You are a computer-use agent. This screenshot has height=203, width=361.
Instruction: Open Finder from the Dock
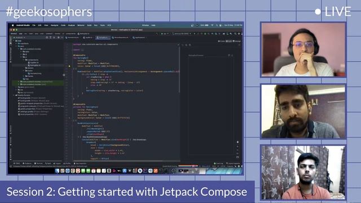point(57,170)
